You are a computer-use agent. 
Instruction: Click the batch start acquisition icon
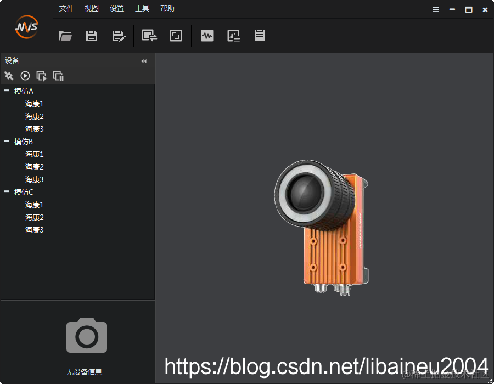[42, 76]
